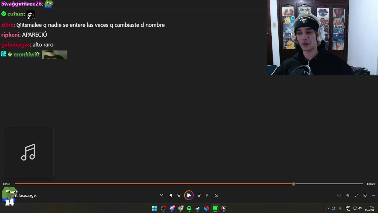Skip forward 30 seconds

(x=199, y=195)
